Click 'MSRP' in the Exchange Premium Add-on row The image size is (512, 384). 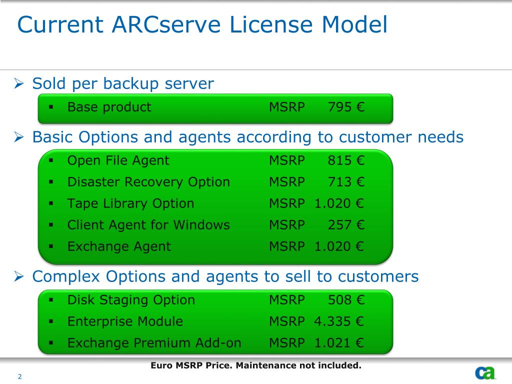pos(287,343)
